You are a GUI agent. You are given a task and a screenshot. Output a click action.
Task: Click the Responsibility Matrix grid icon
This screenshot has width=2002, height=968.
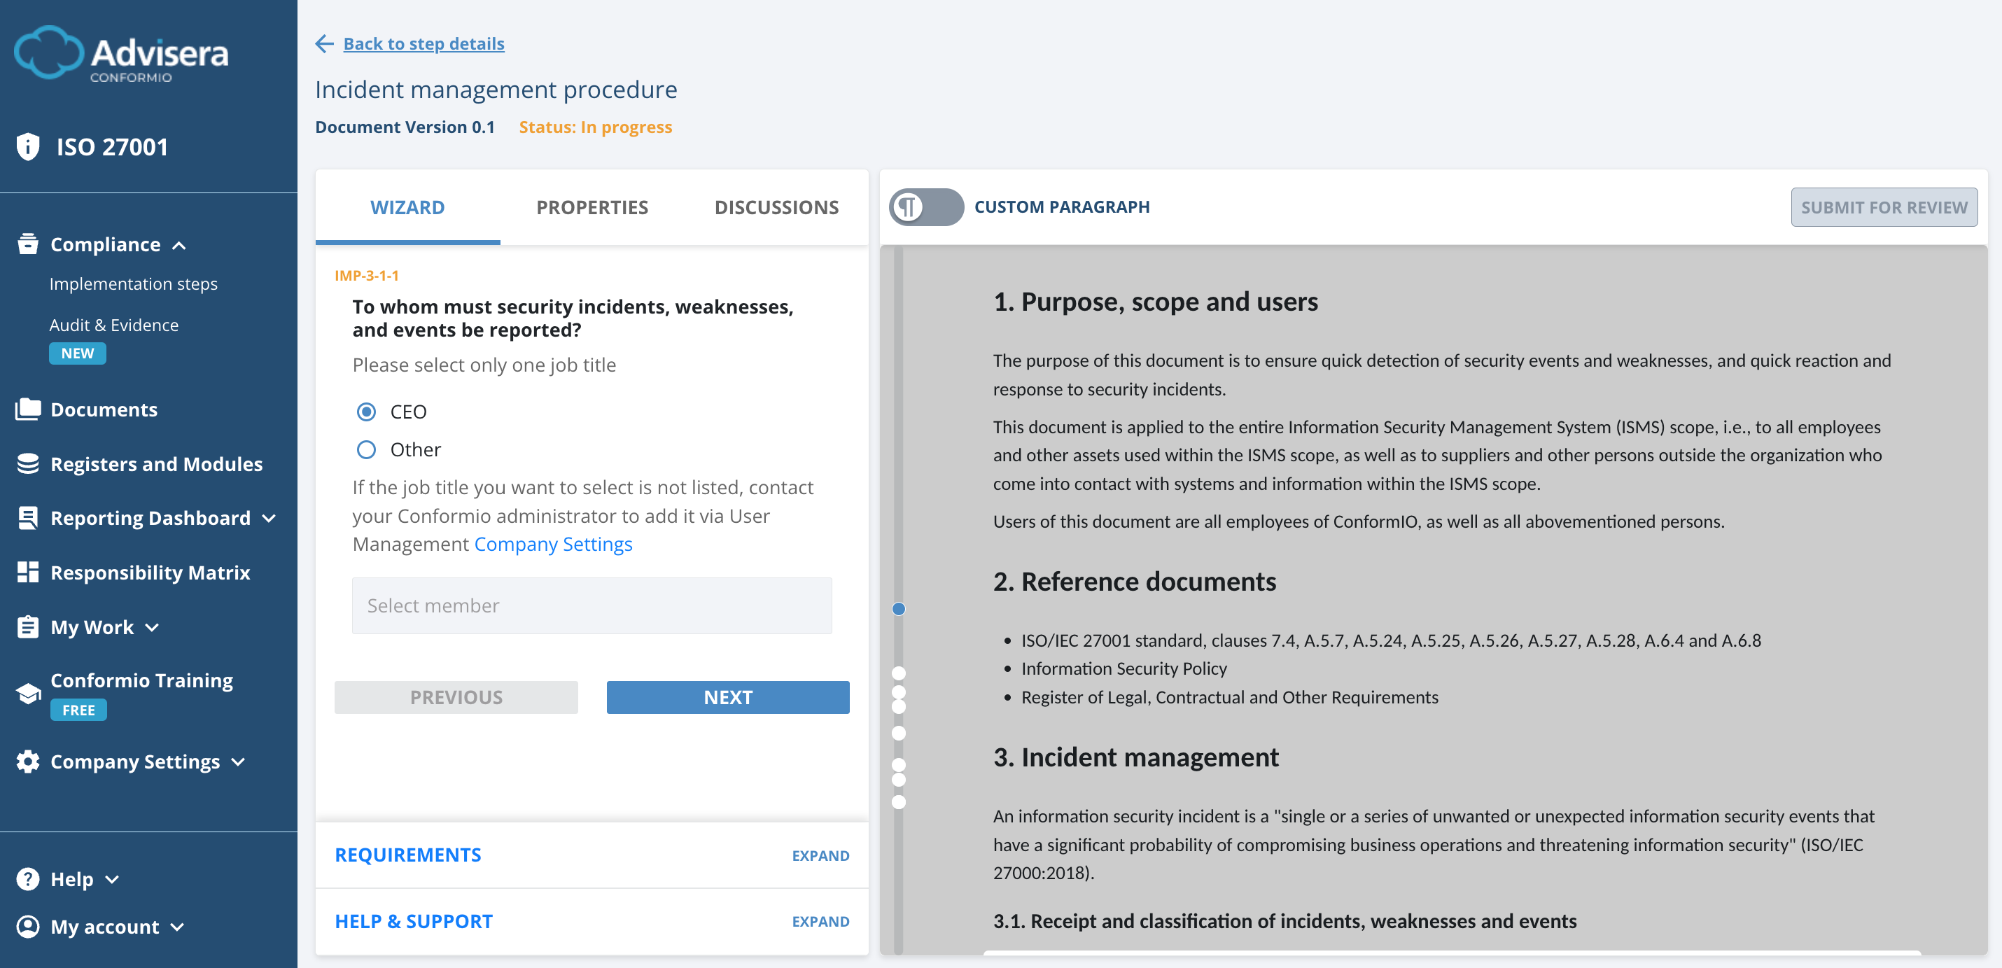click(x=28, y=572)
